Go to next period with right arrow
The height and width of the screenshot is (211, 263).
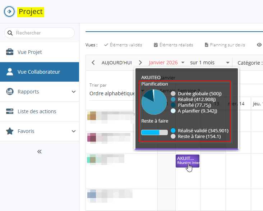140,63
